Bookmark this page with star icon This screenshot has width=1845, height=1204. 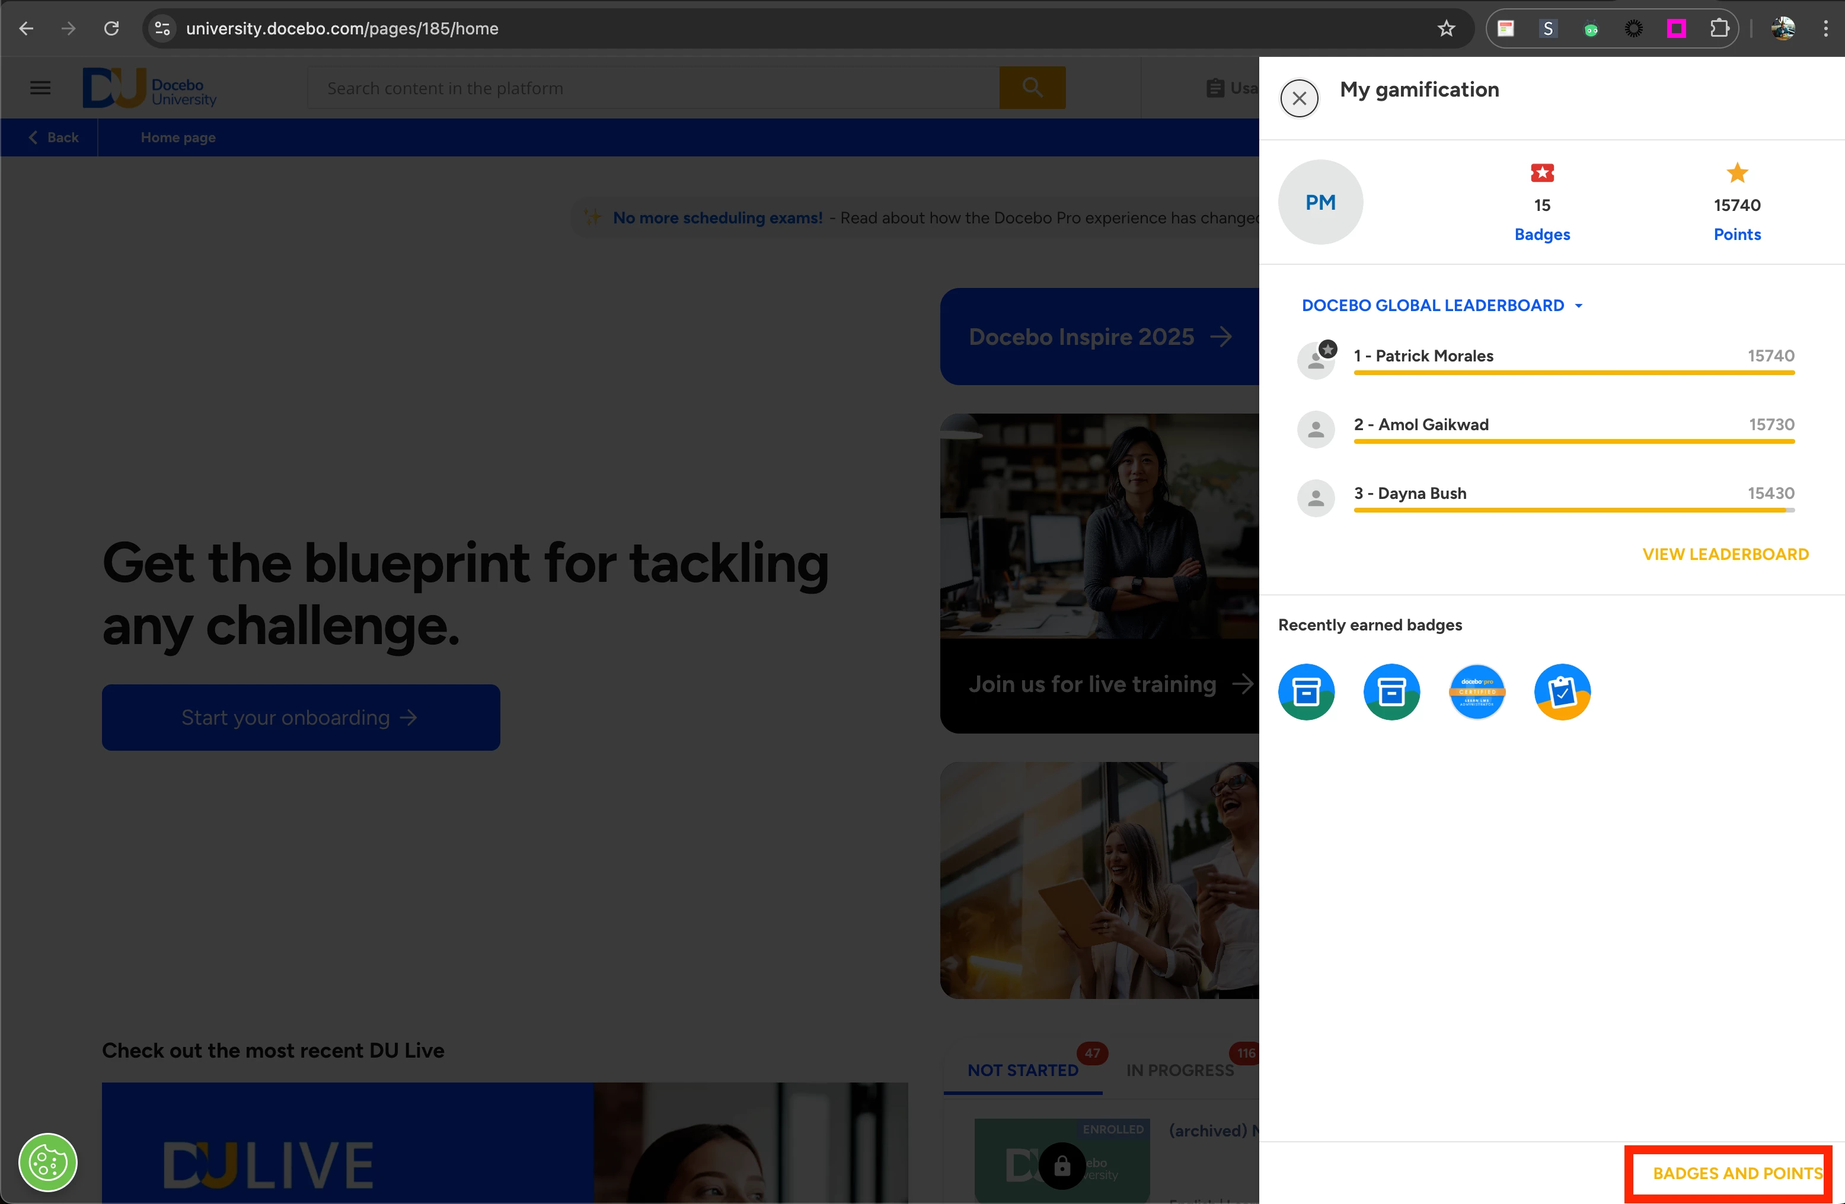click(1446, 28)
